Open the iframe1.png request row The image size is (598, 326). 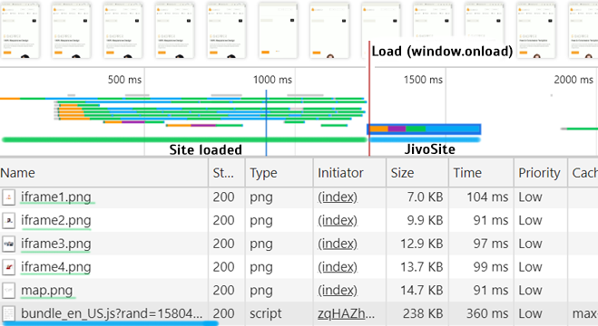pos(299,197)
